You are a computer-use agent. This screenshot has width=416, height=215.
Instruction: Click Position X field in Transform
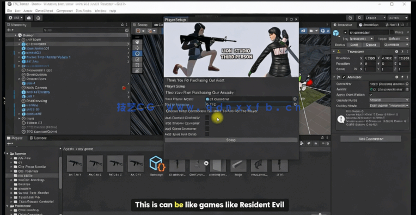point(370,58)
